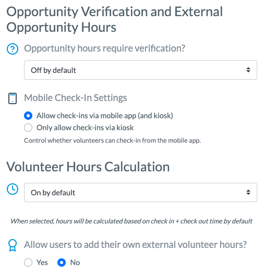Click the award ribbon icon

(13, 245)
